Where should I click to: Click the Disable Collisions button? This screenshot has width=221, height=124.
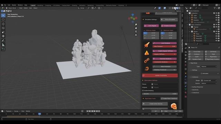click(169, 26)
